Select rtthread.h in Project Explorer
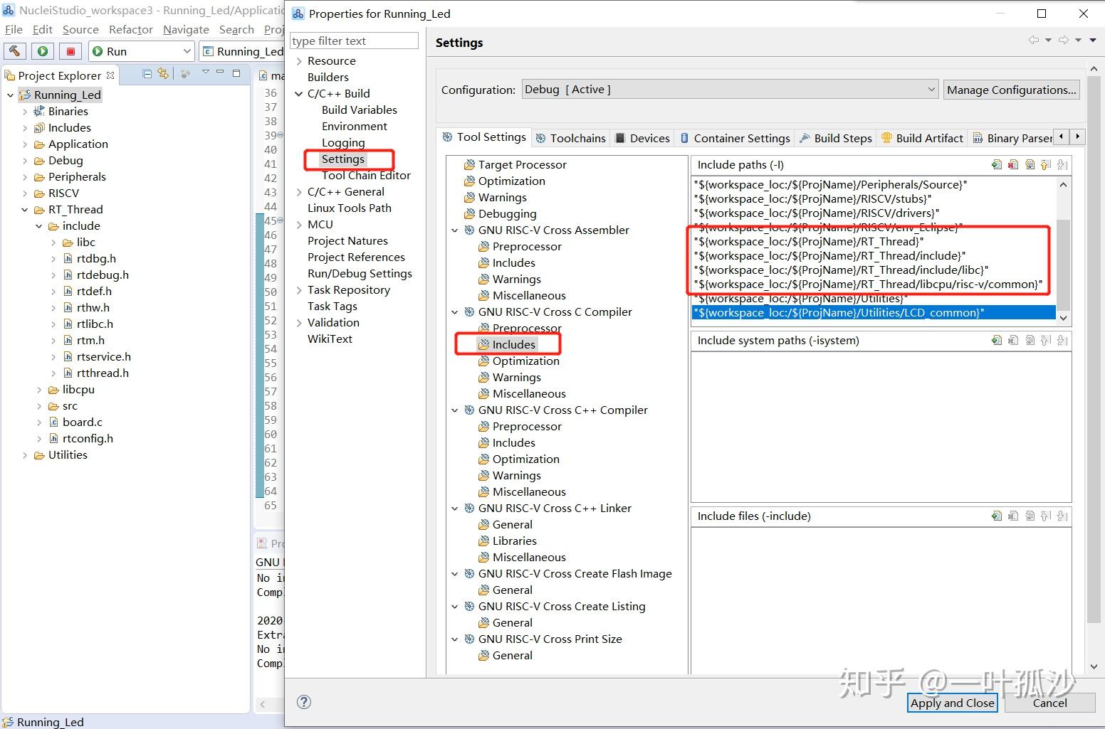Screen dimensions: 1105x729 tap(103, 373)
